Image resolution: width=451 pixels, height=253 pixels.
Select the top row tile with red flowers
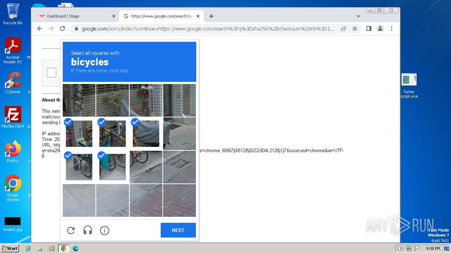click(x=146, y=100)
